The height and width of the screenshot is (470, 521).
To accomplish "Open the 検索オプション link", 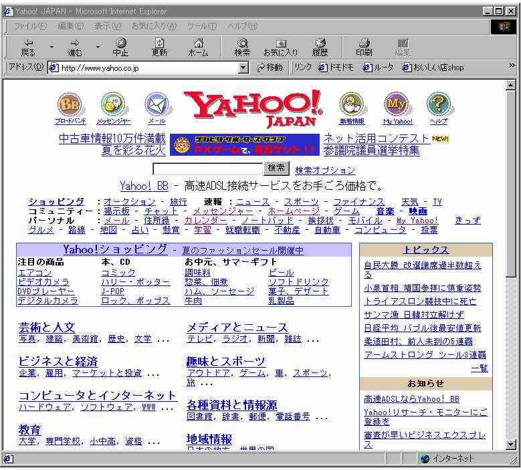I will pos(325,170).
